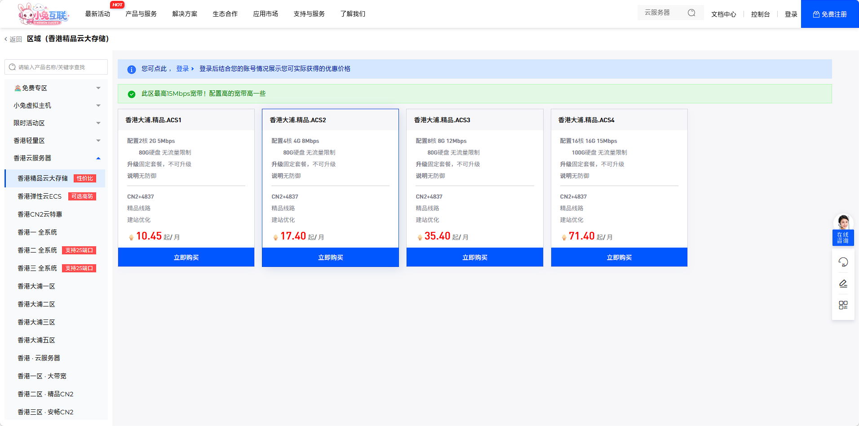Viewport: 859px width, 426px height.
Task: Buy the ACS1 plan with 立即购买
Action: tap(186, 257)
